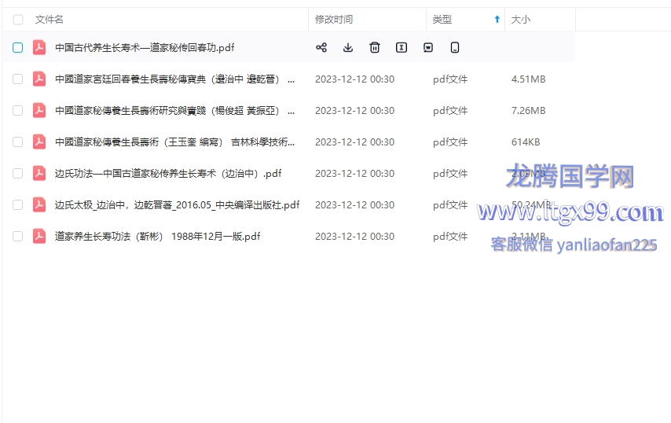The height and width of the screenshot is (423, 671).
Task: Sort by the 类型 column header
Action: 442,20
